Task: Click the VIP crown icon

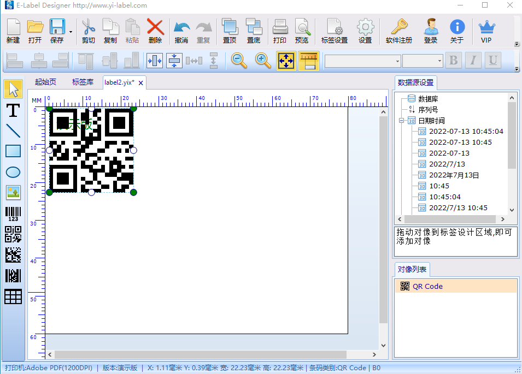Action: tap(486, 31)
